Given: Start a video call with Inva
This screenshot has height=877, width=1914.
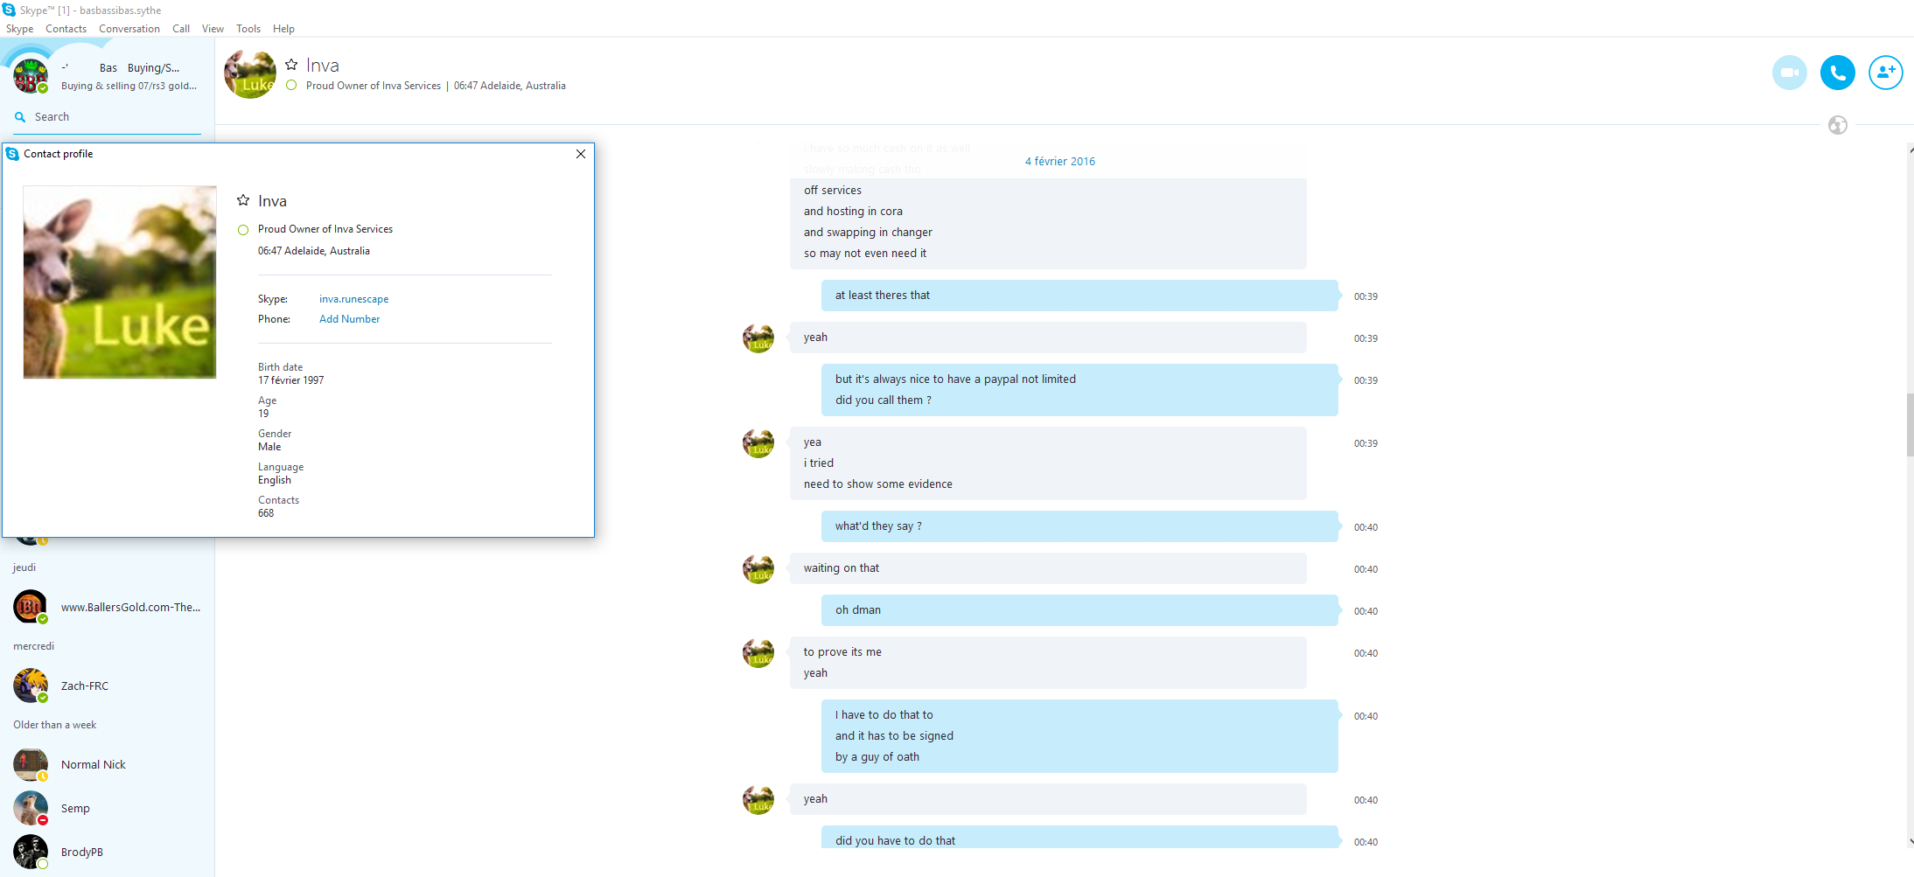Looking at the screenshot, I should [x=1789, y=73].
